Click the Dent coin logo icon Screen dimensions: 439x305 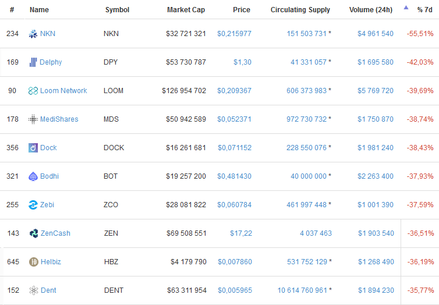(34, 290)
